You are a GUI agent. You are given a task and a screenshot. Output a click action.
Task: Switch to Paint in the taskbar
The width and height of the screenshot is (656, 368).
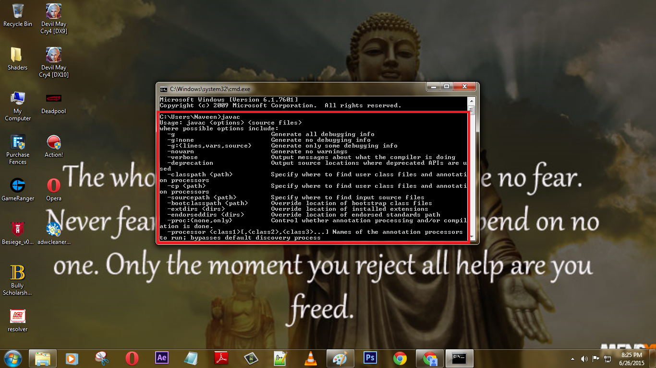pos(340,358)
